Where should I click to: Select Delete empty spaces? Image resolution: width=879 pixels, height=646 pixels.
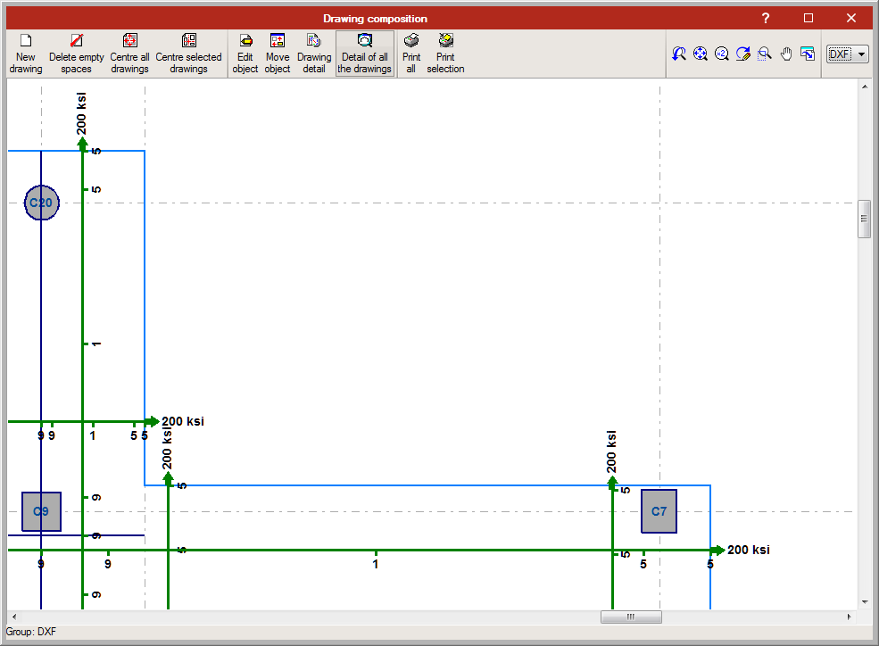pyautogui.click(x=77, y=54)
